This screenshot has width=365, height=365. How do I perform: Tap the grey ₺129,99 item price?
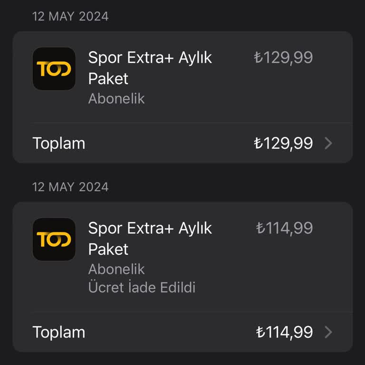283,58
